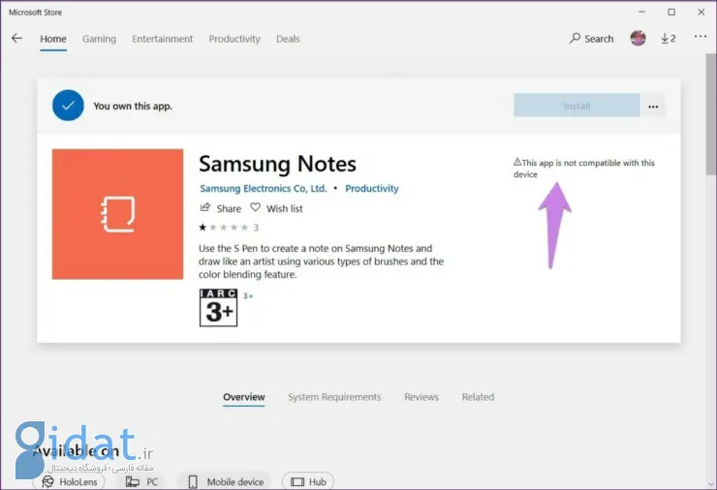717x490 pixels.
Task: Click the PC availability chip
Action: (141, 481)
